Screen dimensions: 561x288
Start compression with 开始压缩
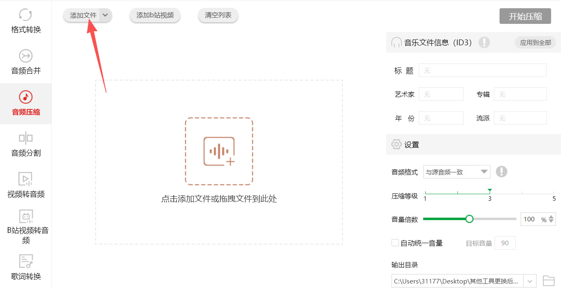(x=525, y=16)
